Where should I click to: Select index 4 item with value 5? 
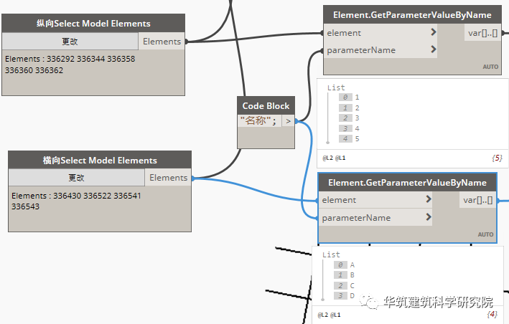pyautogui.click(x=350, y=138)
